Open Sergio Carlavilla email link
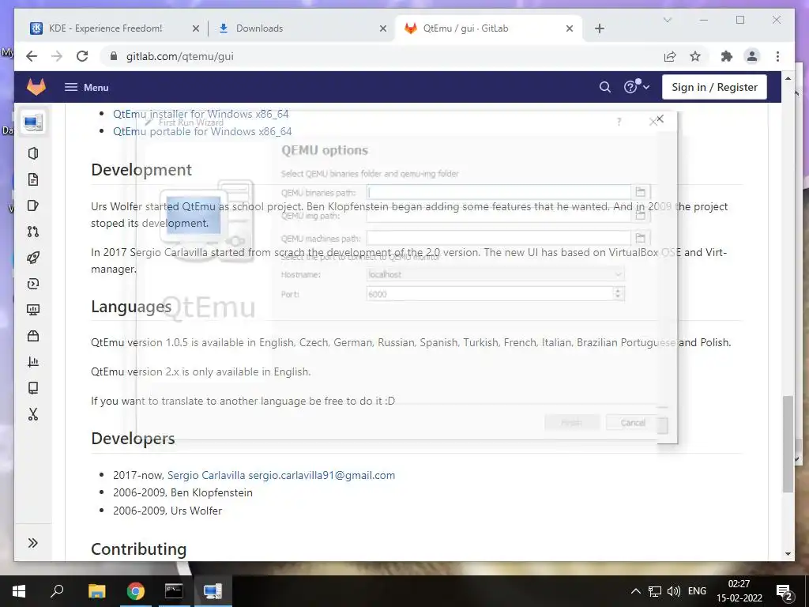Image resolution: width=809 pixels, height=607 pixels. point(280,475)
